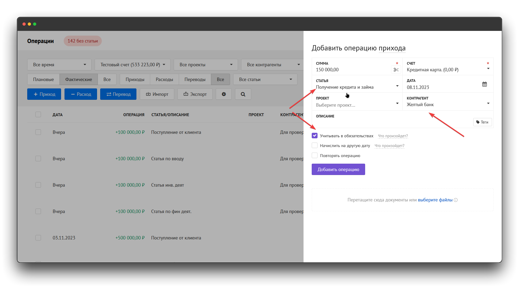Open the Все время period dropdown
This screenshot has height=288, width=519.
point(59,65)
